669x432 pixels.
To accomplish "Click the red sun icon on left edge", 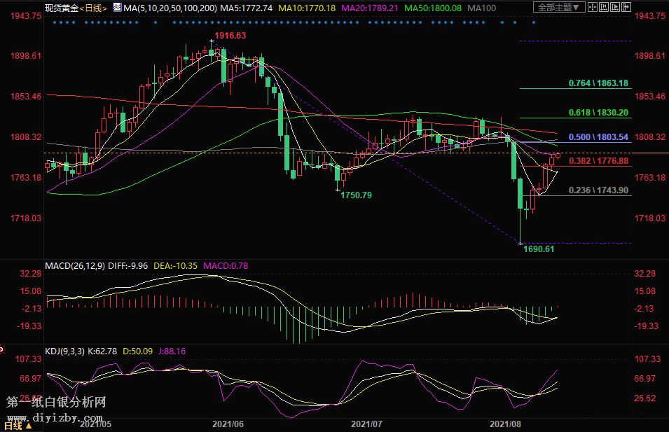I will pyautogui.click(x=2, y=348).
